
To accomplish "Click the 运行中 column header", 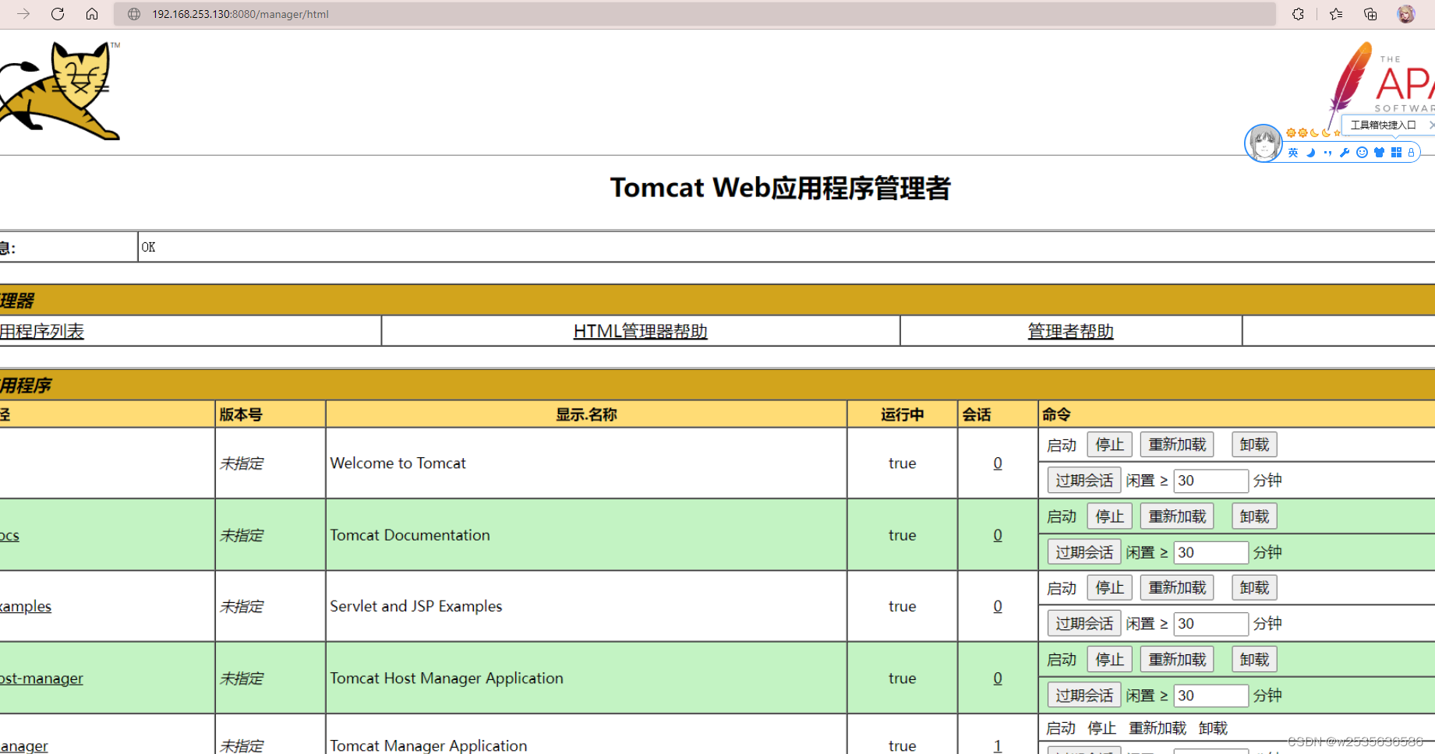I will 903,414.
